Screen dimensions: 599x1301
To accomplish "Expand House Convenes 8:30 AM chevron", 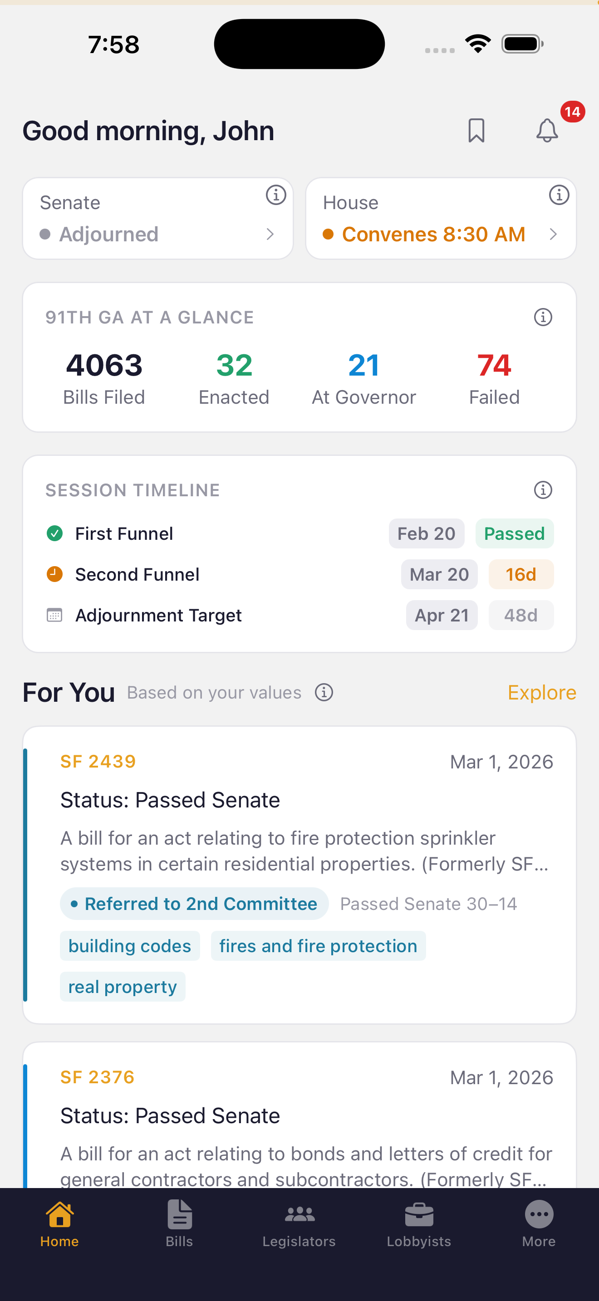I will (553, 235).
